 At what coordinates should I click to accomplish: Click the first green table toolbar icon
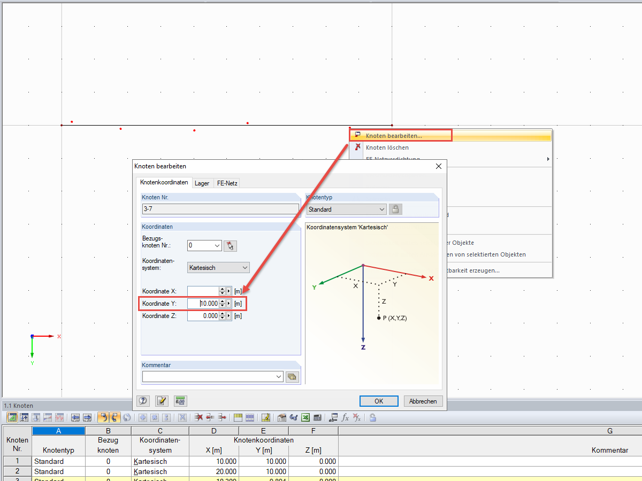click(12, 417)
